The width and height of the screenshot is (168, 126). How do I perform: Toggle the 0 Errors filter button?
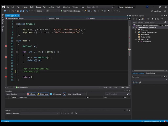(31, 94)
